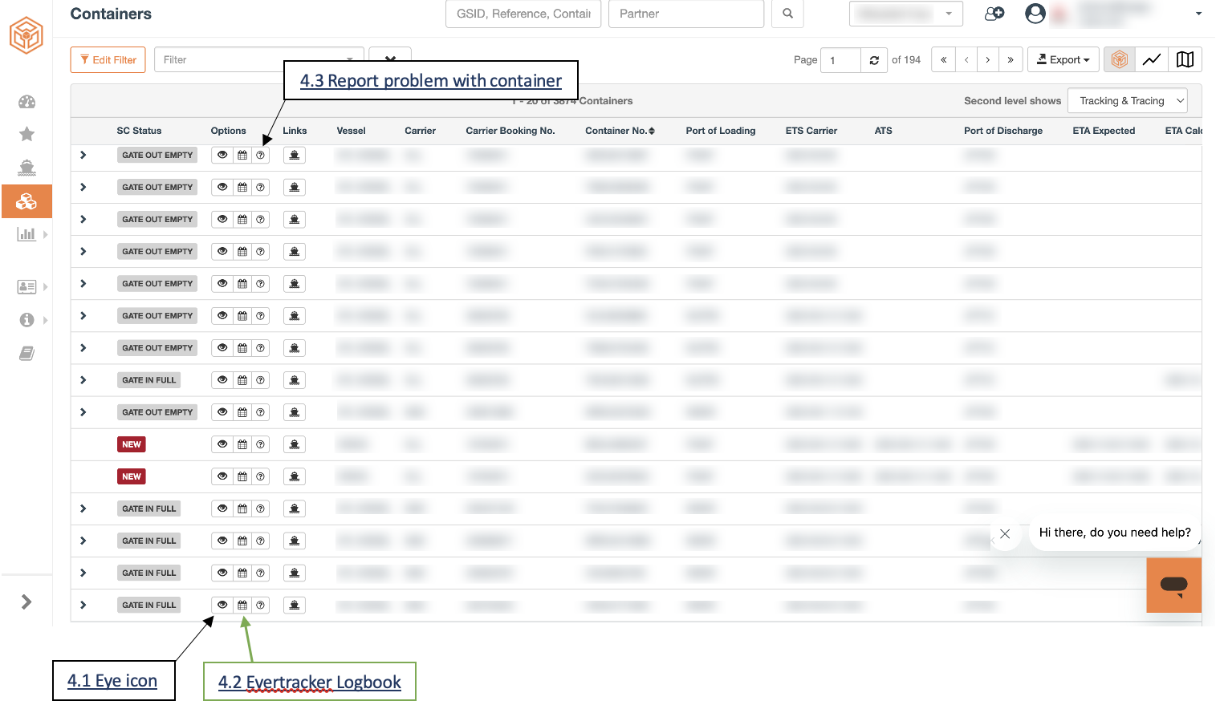Click the SC Status column header
The image size is (1220, 709).
(139, 131)
